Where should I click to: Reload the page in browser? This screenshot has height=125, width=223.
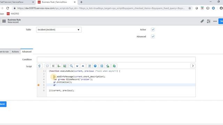[8, 8]
